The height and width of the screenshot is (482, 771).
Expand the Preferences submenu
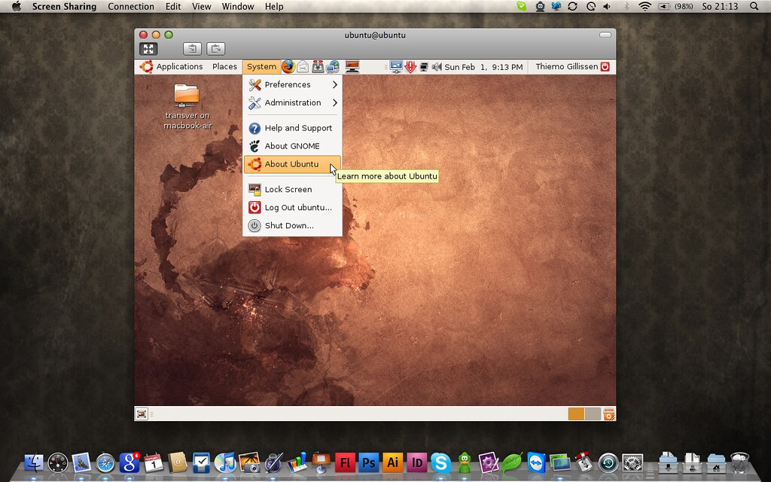293,84
